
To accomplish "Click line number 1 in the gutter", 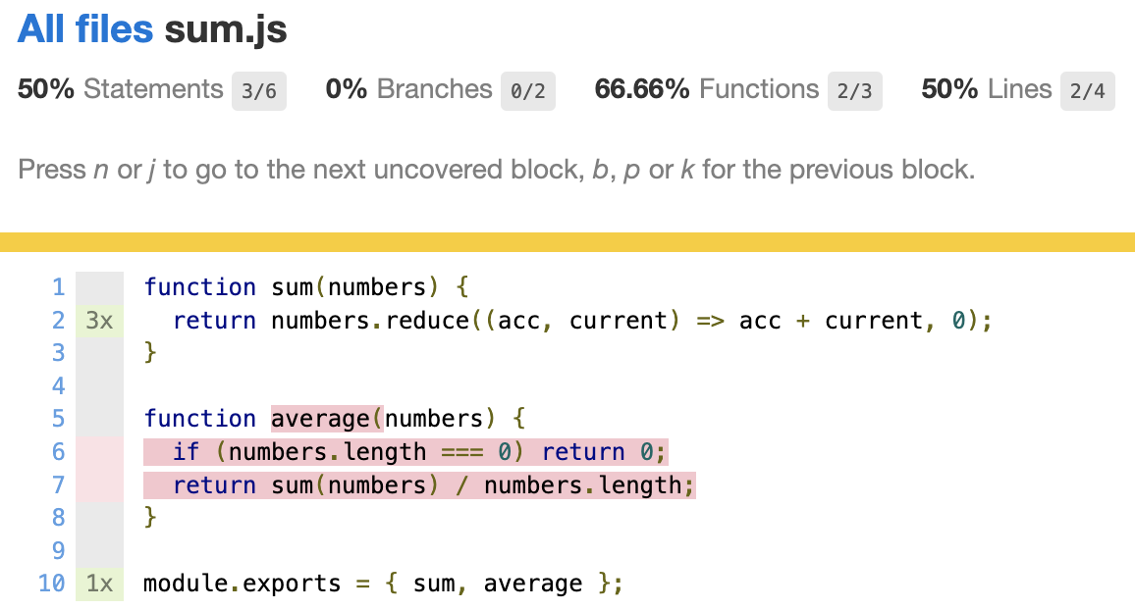I will (x=58, y=287).
